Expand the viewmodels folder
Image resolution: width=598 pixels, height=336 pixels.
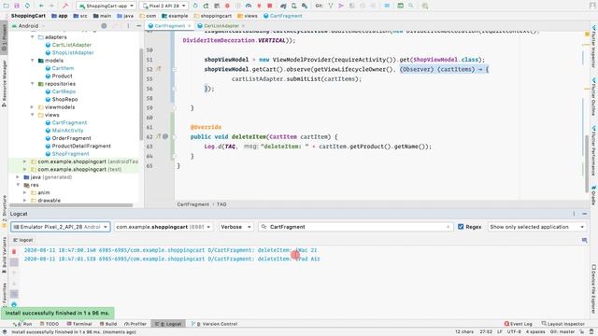point(33,107)
